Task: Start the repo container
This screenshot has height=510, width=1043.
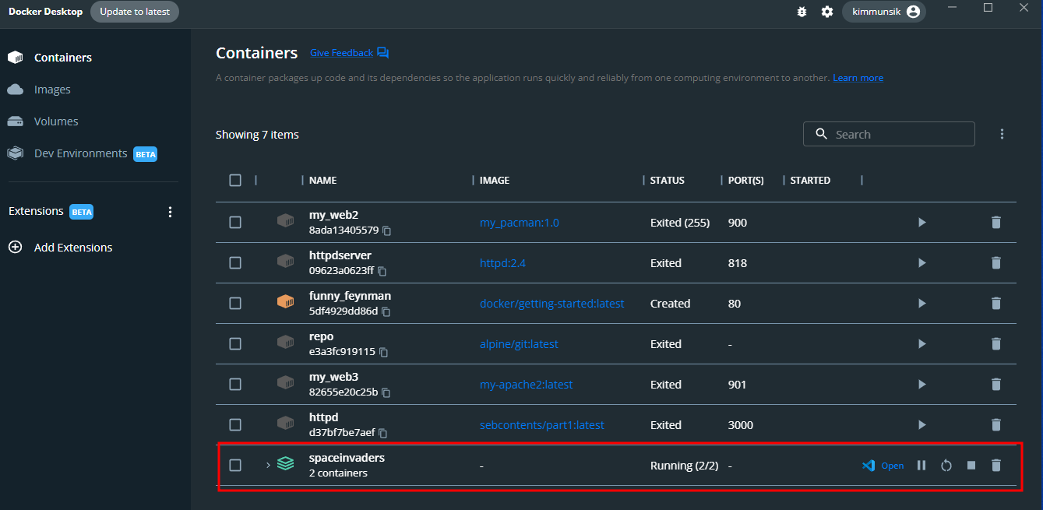Action: pos(921,344)
